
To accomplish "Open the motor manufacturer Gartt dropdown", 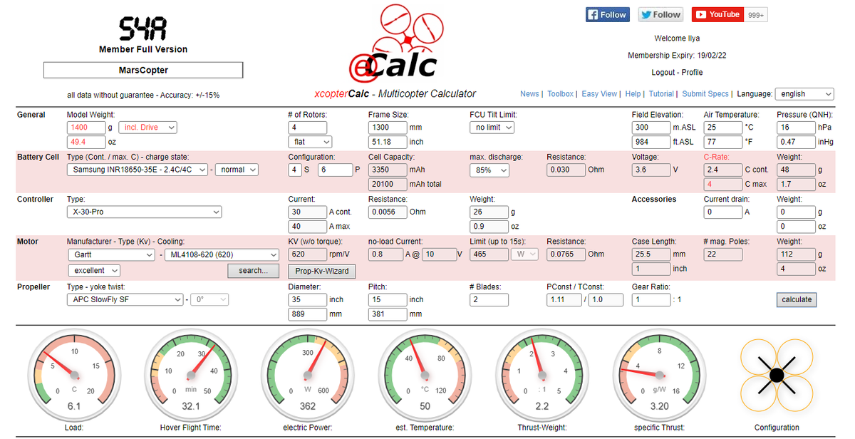I will pyautogui.click(x=111, y=254).
